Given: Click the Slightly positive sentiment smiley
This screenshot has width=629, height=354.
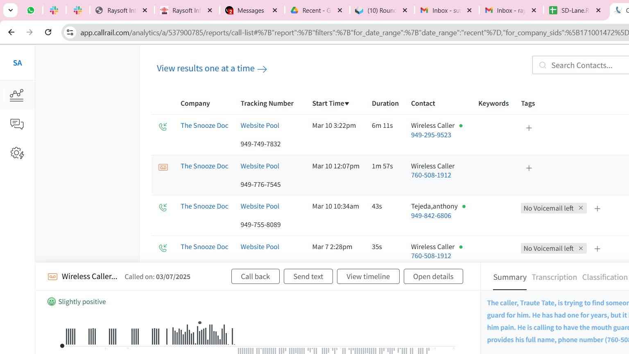Looking at the screenshot, I should [52, 302].
